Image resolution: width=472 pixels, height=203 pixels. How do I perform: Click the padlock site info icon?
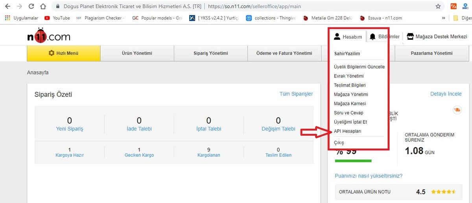[57, 7]
